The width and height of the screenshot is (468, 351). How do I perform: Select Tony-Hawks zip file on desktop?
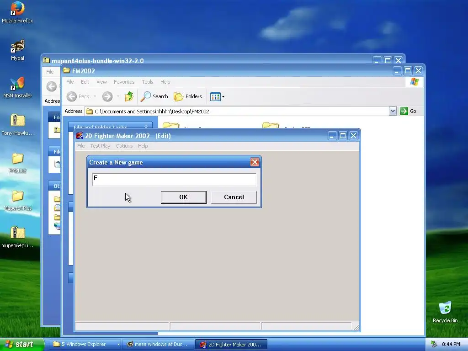(17, 125)
